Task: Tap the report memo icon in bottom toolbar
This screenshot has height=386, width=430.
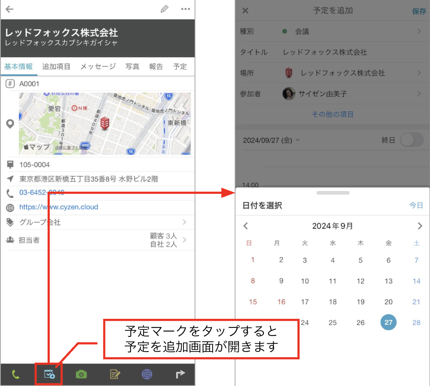Action: coord(114,374)
